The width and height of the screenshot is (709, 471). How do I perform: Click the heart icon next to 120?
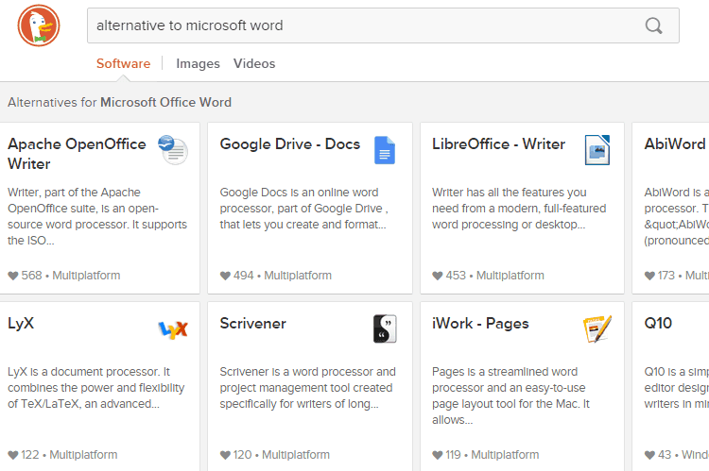[225, 455]
